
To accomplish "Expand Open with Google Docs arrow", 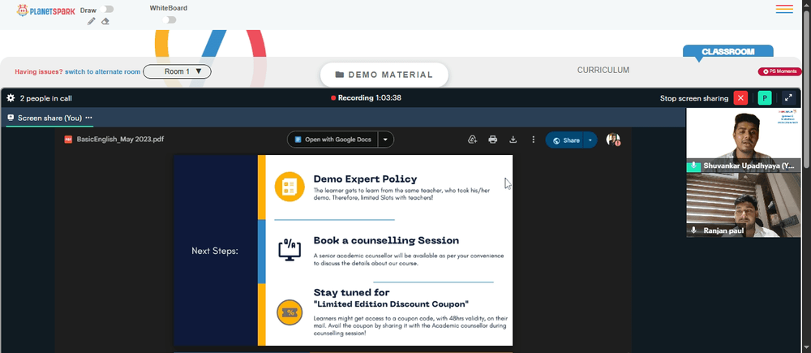I will tap(385, 140).
